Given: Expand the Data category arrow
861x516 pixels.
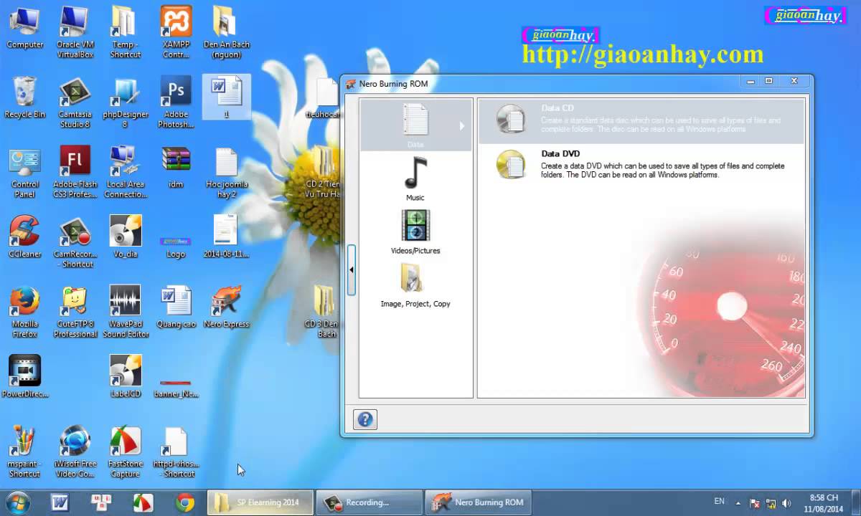Looking at the screenshot, I should 461,126.
